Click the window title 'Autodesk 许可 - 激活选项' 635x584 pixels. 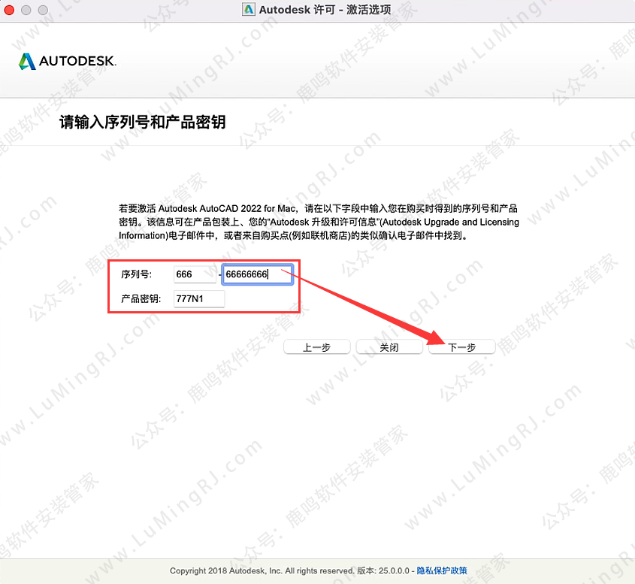(x=325, y=9)
